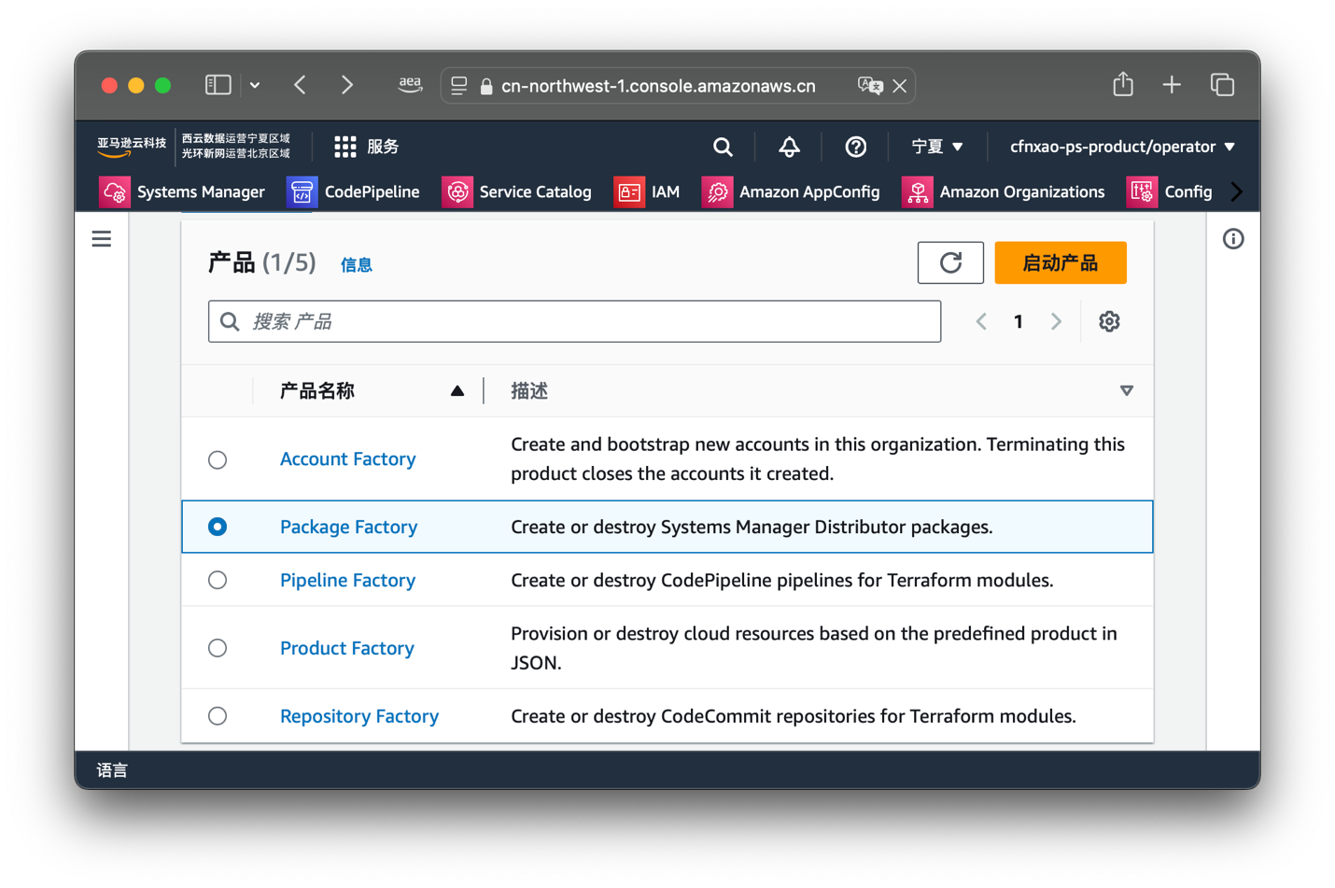The height and width of the screenshot is (888, 1335).
Task: Select the Account Factory radio button
Action: [218, 459]
